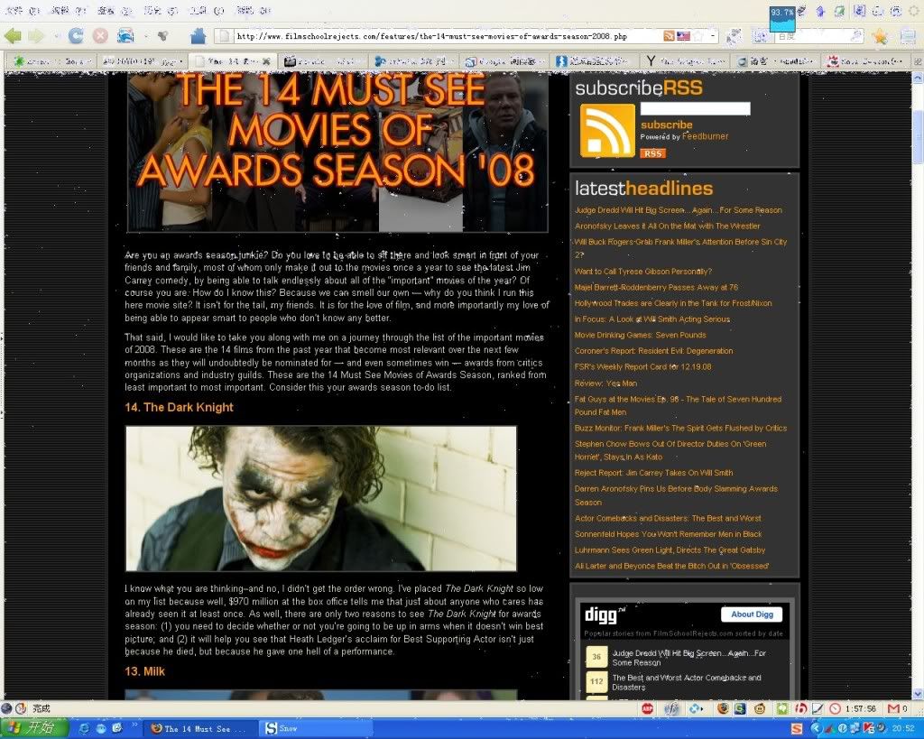Click the '14 Must See Movies' banner image

(x=337, y=152)
